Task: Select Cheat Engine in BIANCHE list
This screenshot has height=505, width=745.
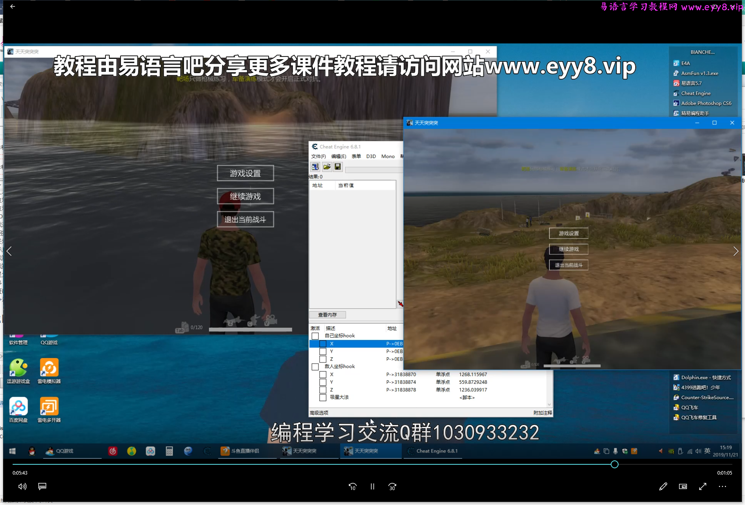Action: pyautogui.click(x=696, y=93)
